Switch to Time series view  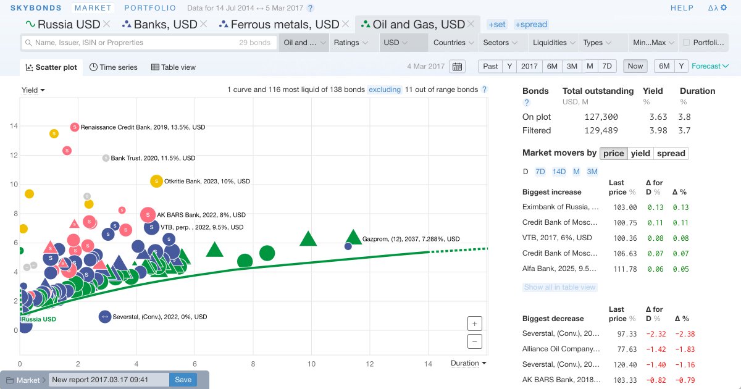(114, 67)
